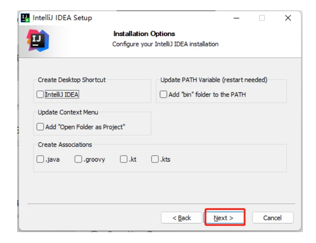Click the large IntelliJ IDEA logo in the header

pos(37,40)
